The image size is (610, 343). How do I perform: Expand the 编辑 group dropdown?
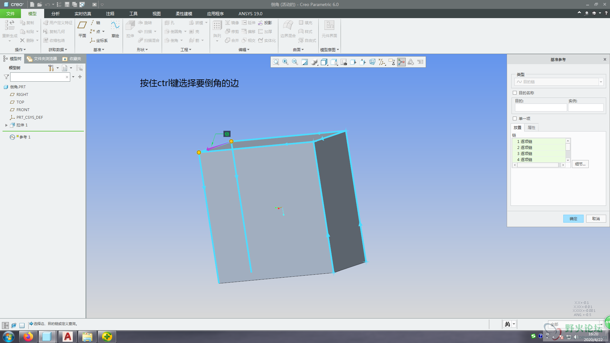pos(244,50)
